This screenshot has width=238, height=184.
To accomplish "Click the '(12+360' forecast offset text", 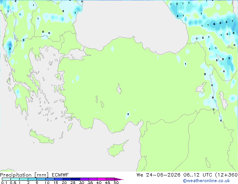I will (226, 175).
